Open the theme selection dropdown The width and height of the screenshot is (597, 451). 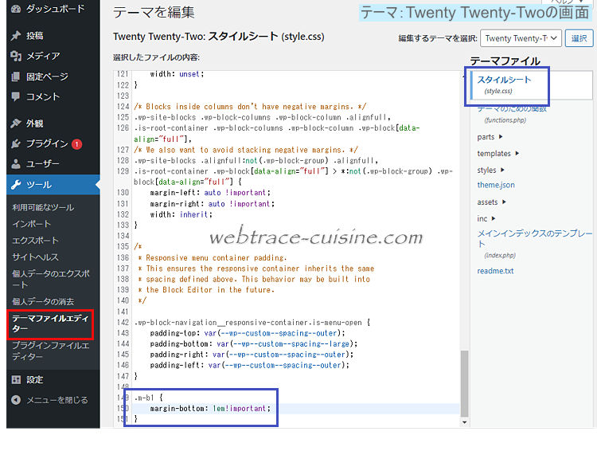(x=521, y=38)
